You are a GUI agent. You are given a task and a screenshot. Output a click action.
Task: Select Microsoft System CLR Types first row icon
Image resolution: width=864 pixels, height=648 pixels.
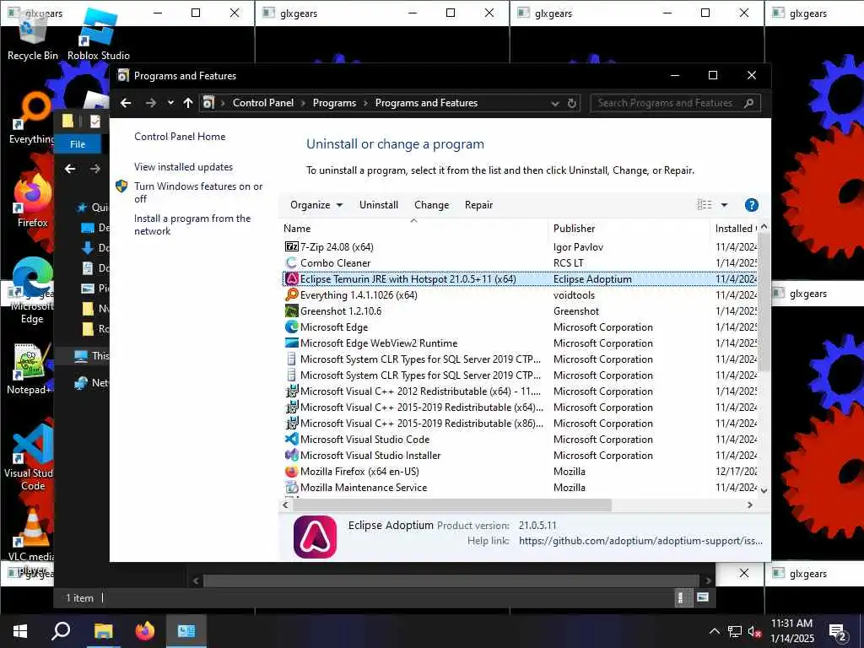tap(291, 359)
